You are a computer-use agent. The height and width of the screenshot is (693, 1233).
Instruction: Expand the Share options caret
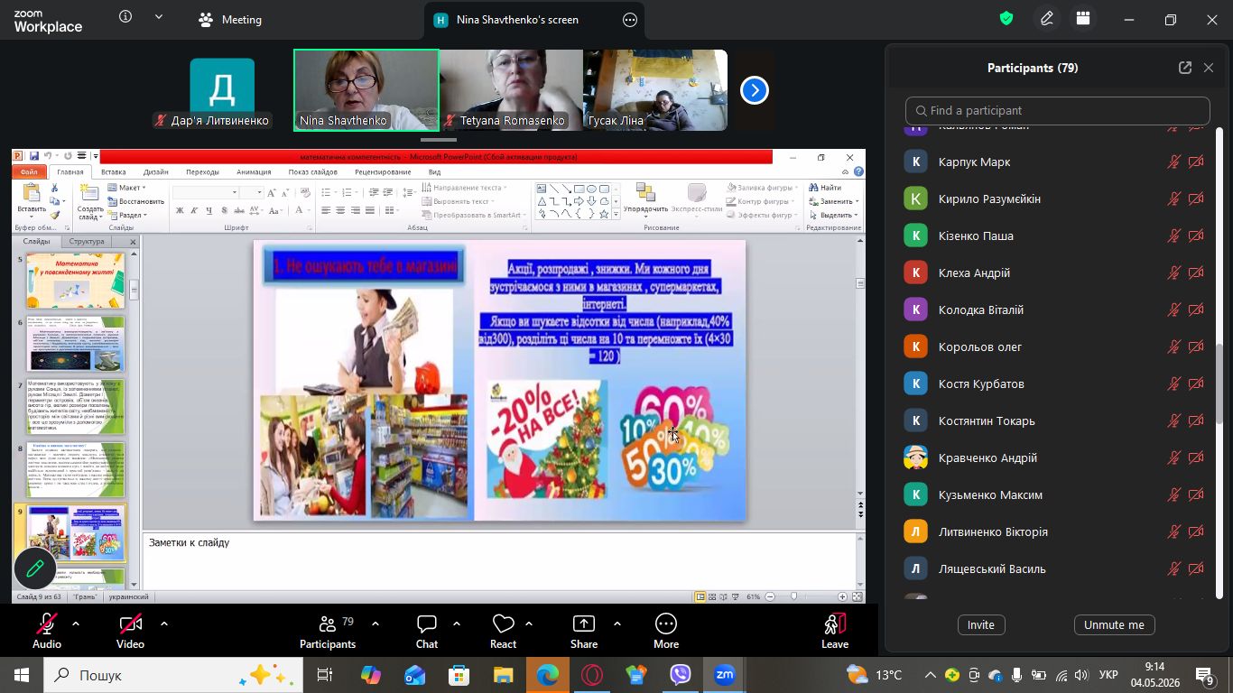coord(617,624)
